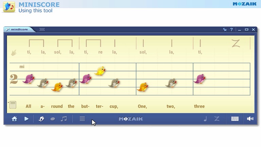The width and height of the screenshot is (261, 147).
Task: Click the lyric word "three"
Action: tap(199, 106)
